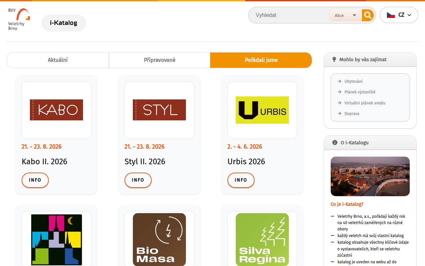
Task: Click INFO button for Styl II. 2026
Action: [138, 180]
